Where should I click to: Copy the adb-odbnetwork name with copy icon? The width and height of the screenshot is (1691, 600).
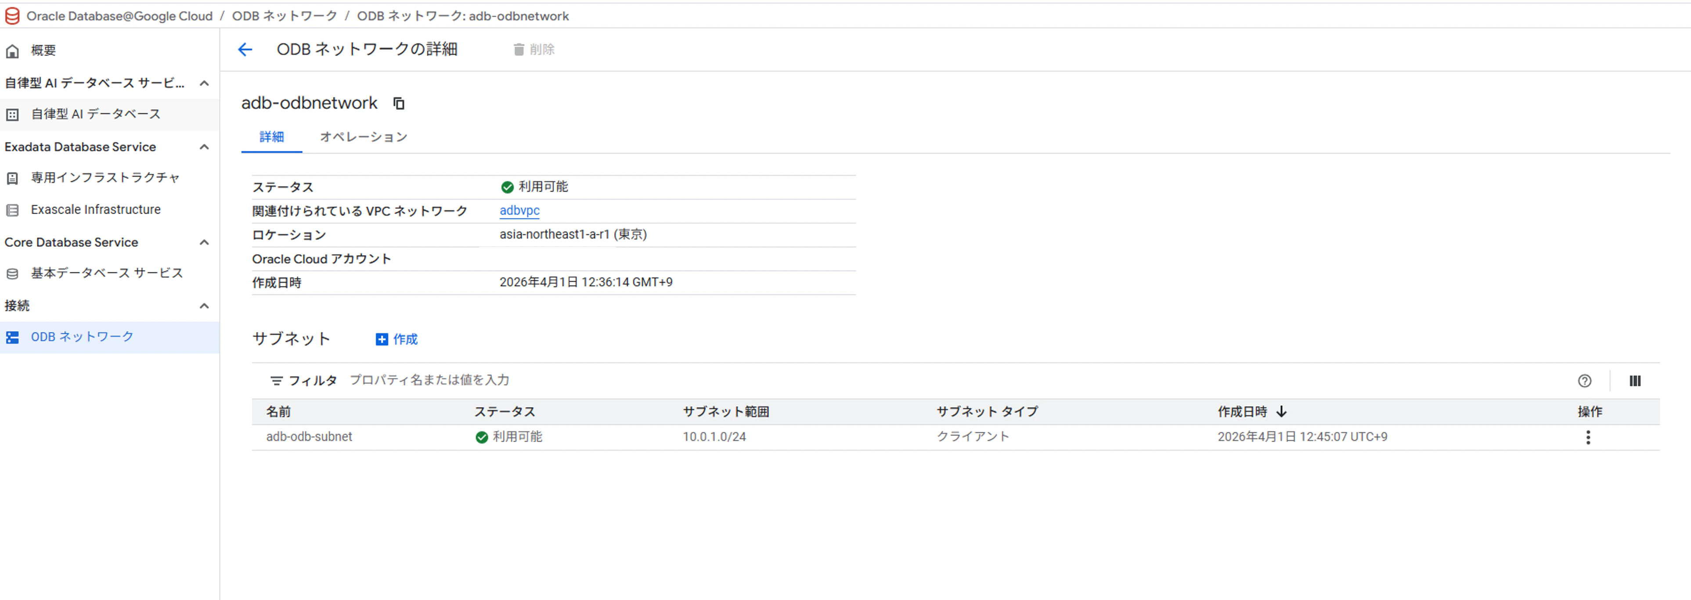(398, 103)
